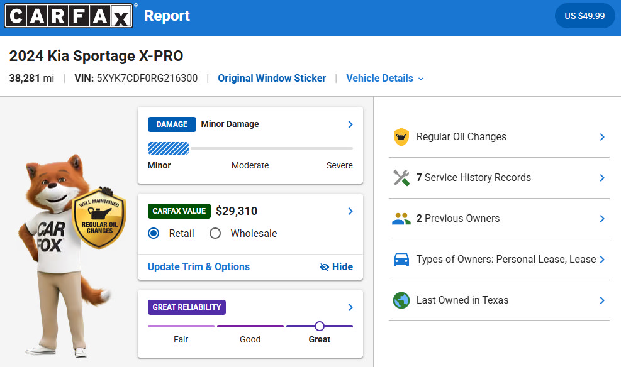Click the crossed-eye Hide icon
Screen dimensions: 621x367
pyautogui.click(x=325, y=267)
